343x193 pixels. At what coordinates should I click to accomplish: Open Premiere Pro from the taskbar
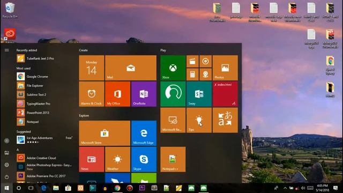[x=142, y=188]
